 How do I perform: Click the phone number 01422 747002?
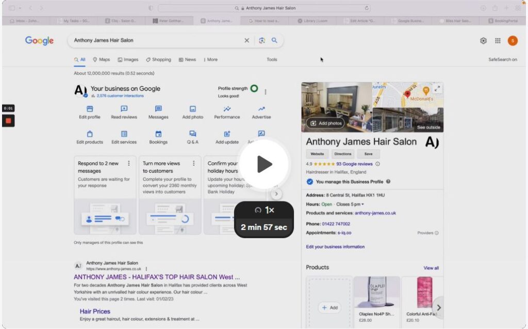tap(336, 224)
